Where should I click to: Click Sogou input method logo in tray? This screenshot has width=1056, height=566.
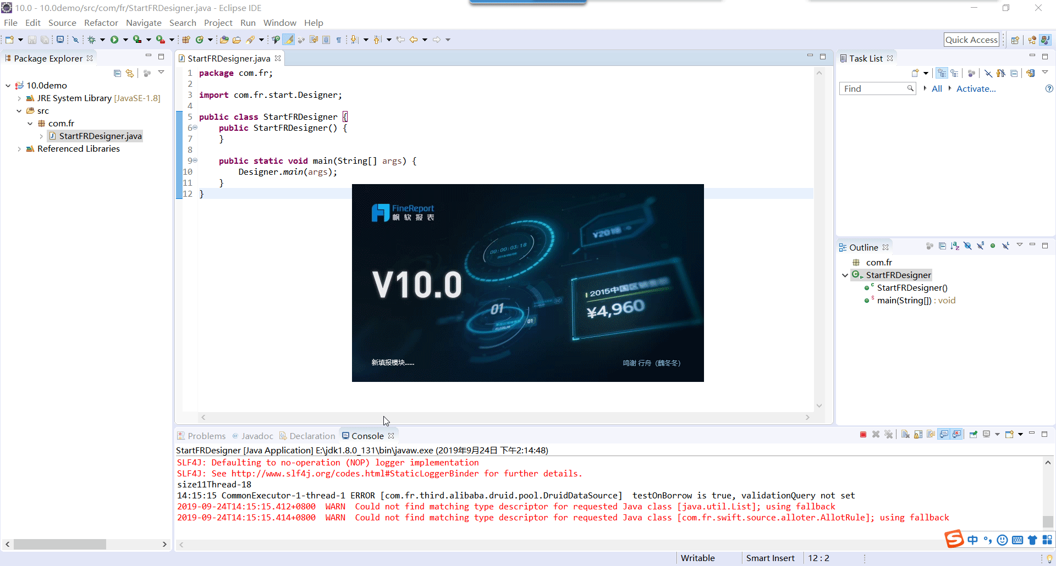coord(954,539)
